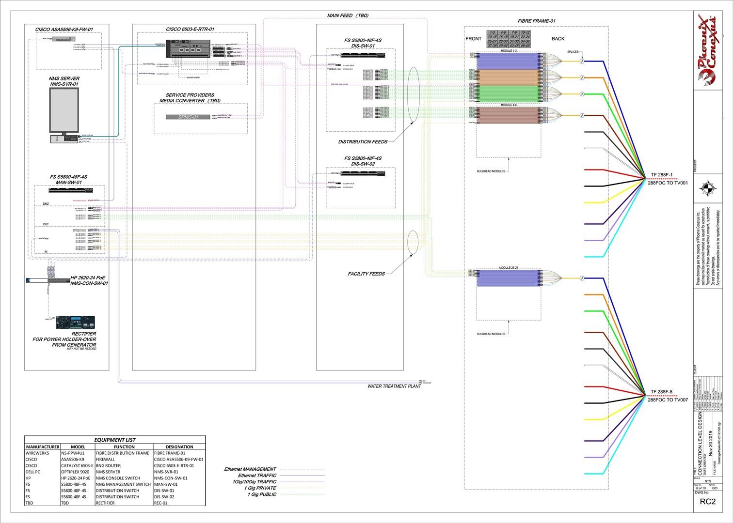Select the purple Module 25-27 fibre block
The height and width of the screenshot is (523, 733).
[509, 278]
